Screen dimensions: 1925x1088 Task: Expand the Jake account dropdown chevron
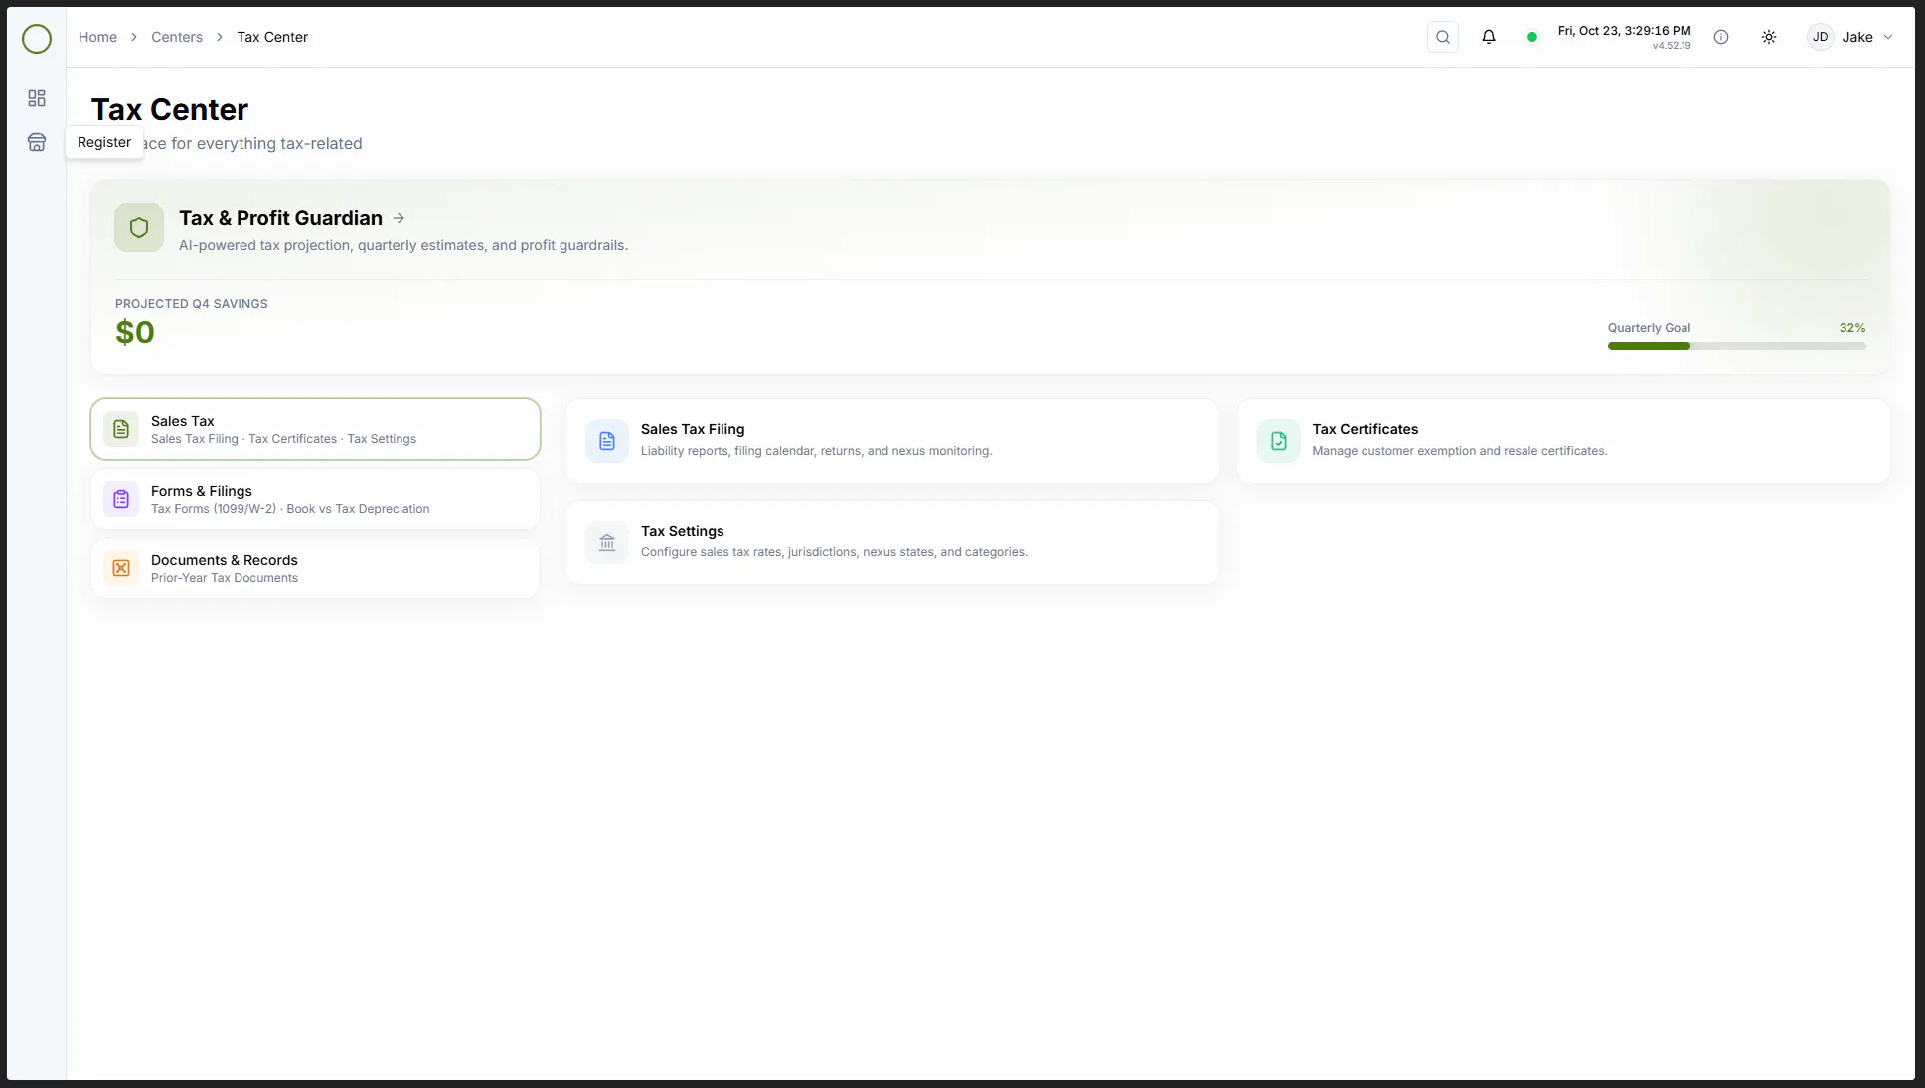click(1888, 37)
